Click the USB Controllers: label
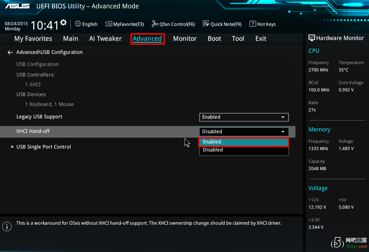Image resolution: width=369 pixels, height=252 pixels. tap(35, 75)
